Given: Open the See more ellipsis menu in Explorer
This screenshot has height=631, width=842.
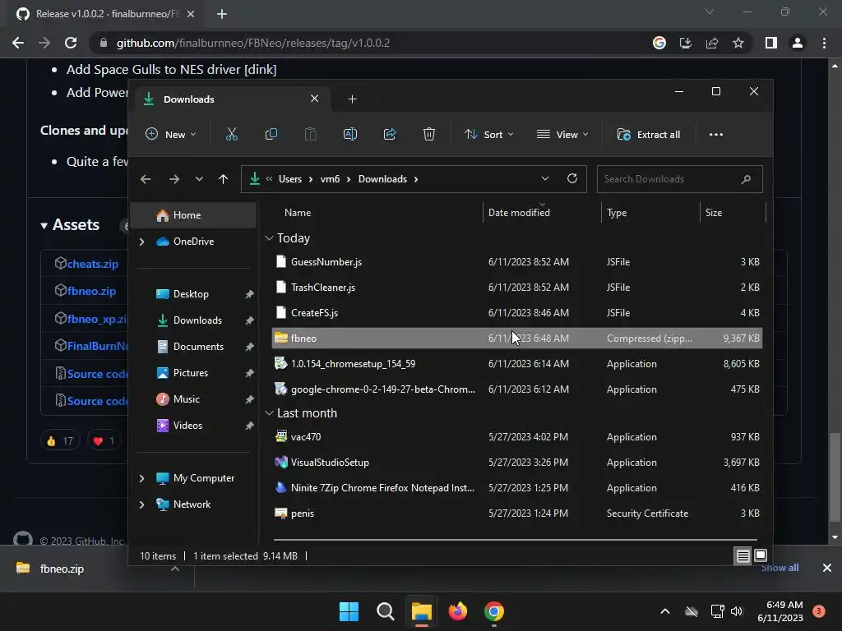Looking at the screenshot, I should (x=716, y=134).
